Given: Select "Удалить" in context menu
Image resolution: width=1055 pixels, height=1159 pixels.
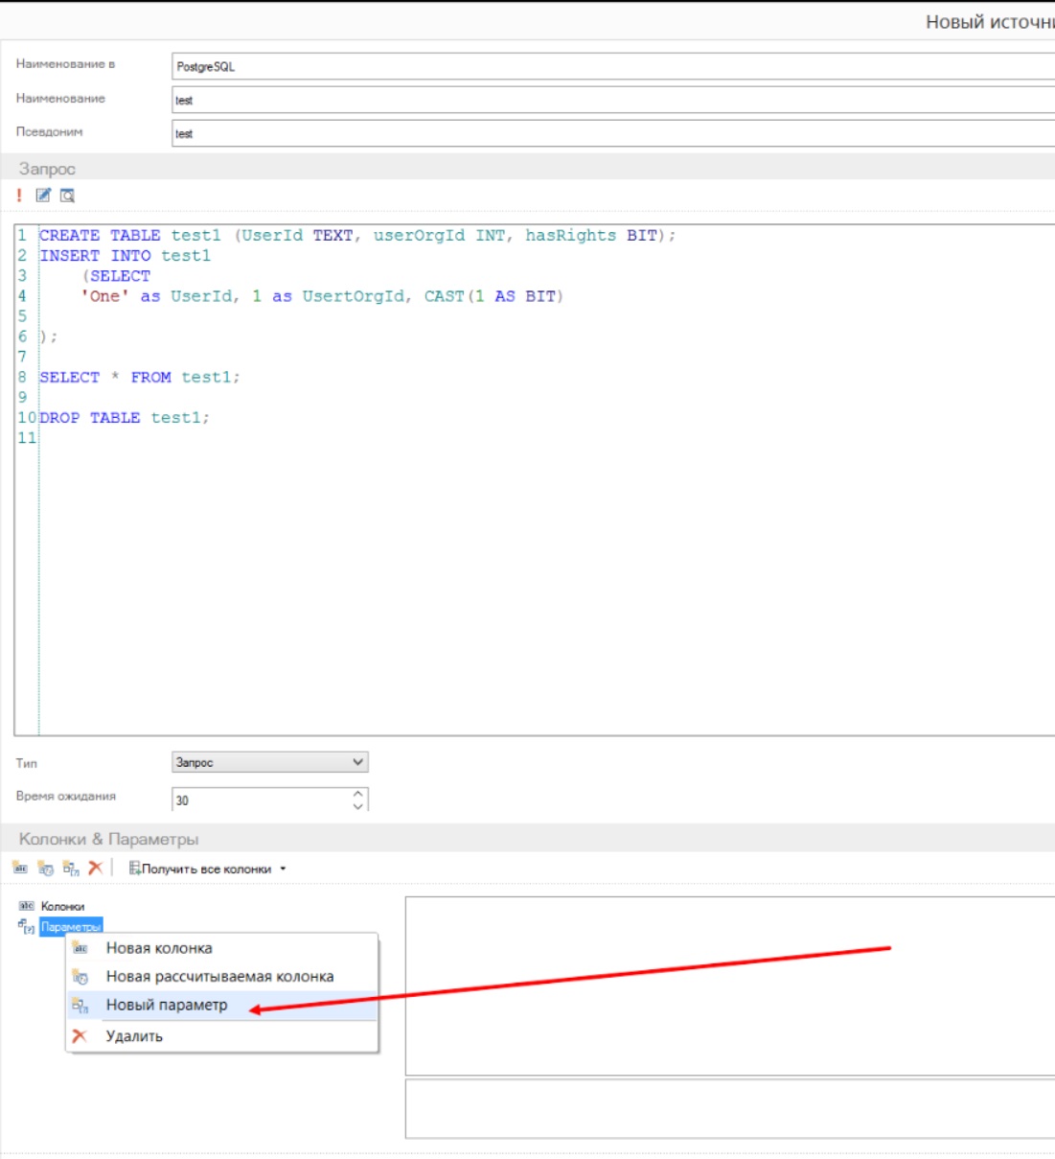Looking at the screenshot, I should point(134,1036).
